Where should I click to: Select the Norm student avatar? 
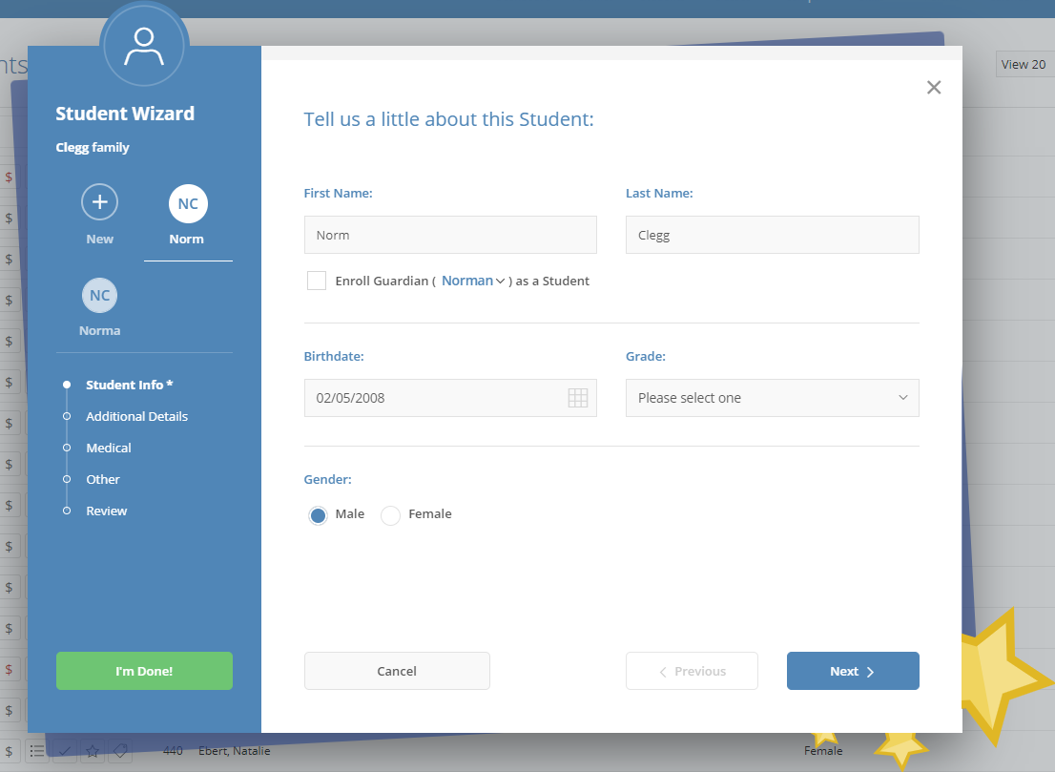pyautogui.click(x=188, y=203)
